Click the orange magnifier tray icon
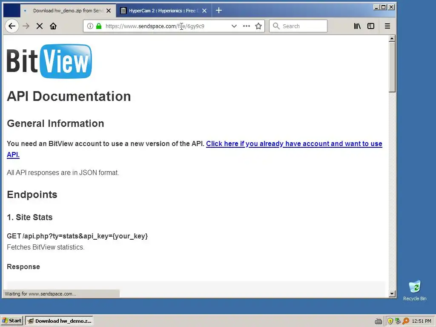 pos(406,321)
